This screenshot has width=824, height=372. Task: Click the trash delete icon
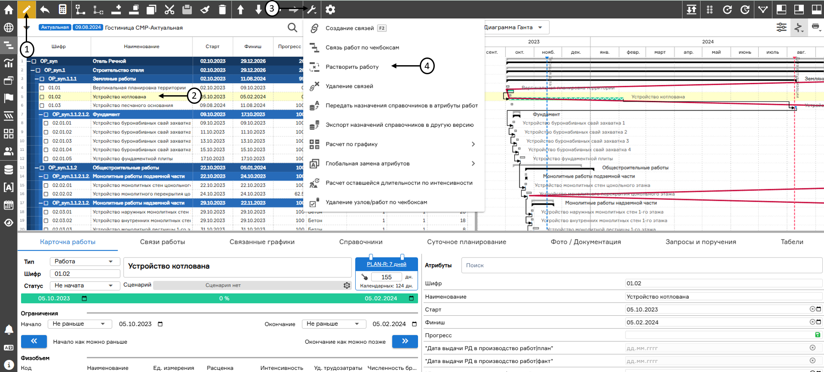[x=222, y=9]
